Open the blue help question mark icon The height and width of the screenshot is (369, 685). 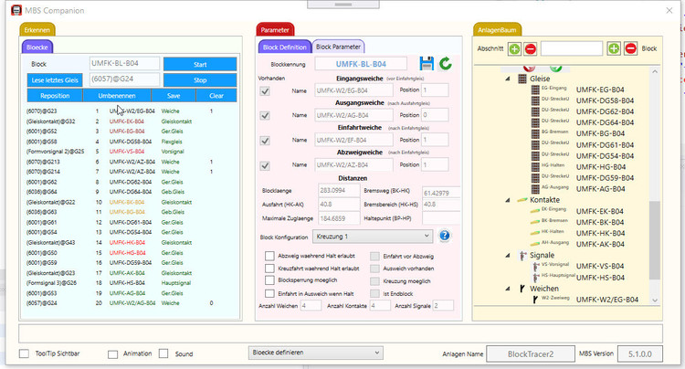click(x=445, y=236)
